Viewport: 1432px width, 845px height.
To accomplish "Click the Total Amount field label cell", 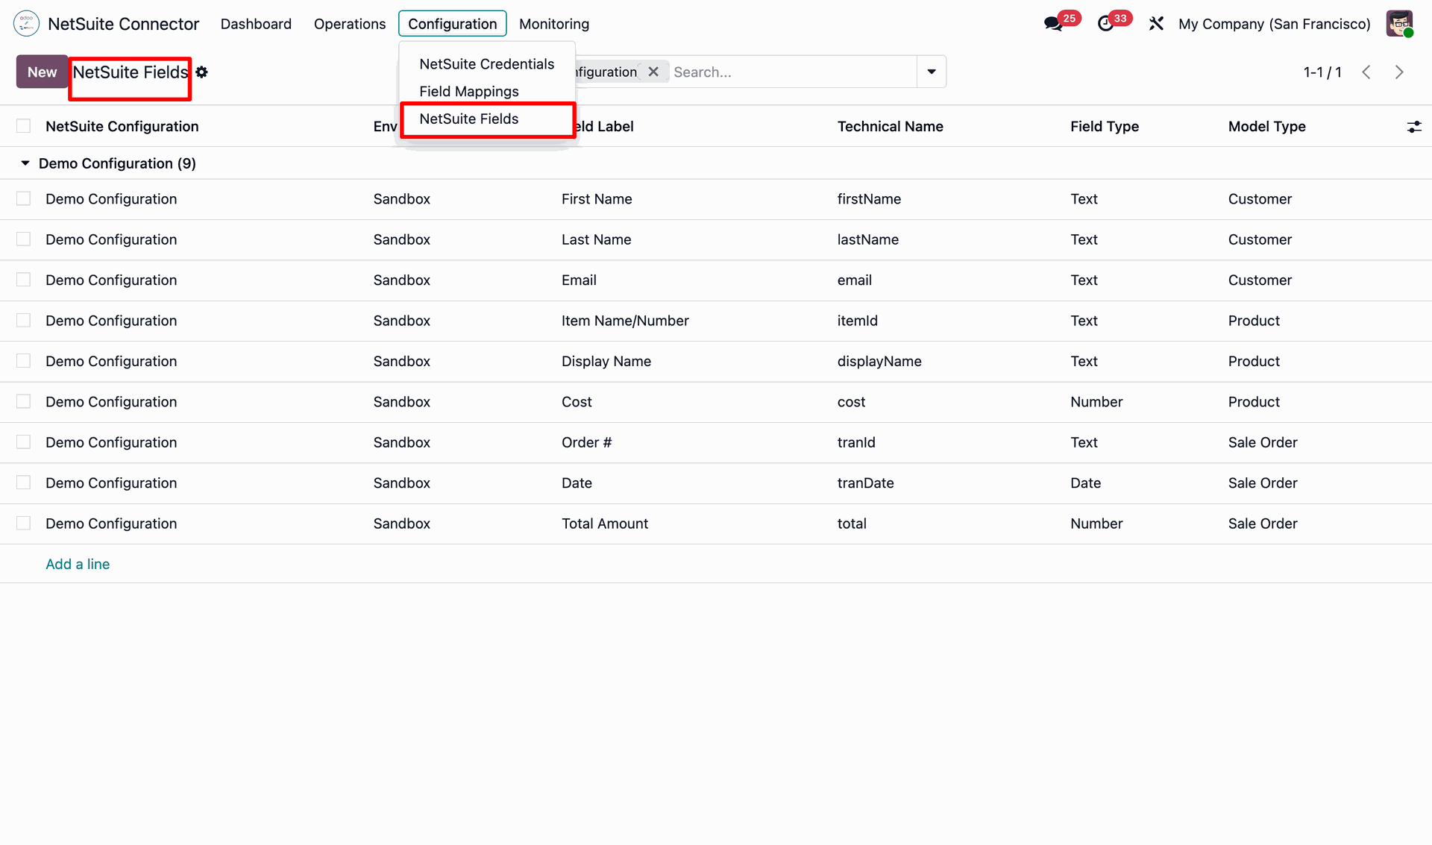I will click(x=605, y=524).
